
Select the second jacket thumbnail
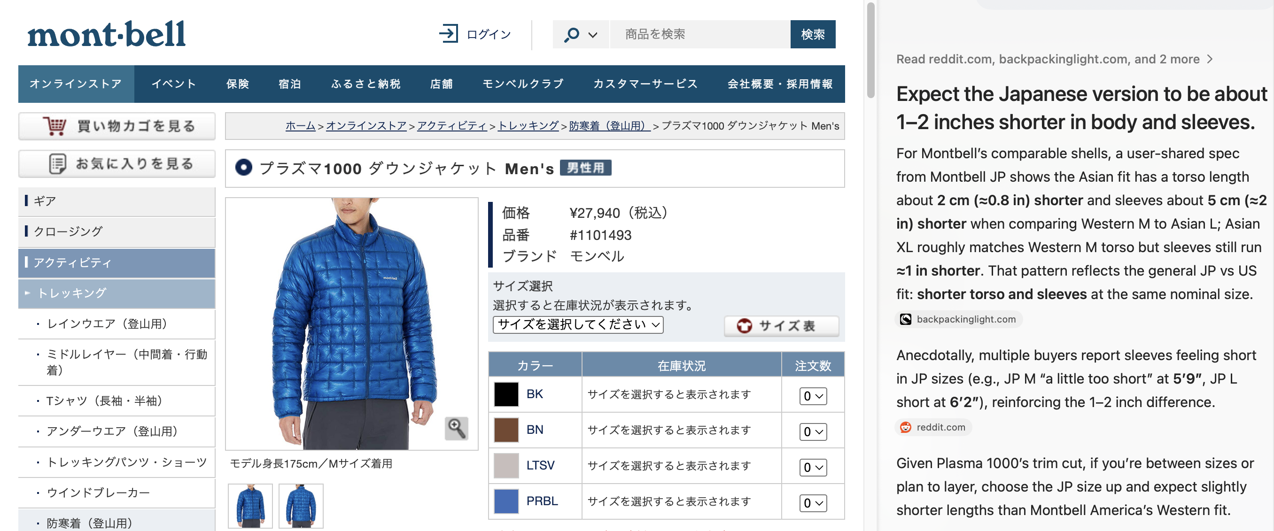tap(301, 505)
